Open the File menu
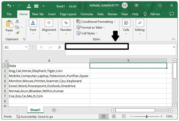Image resolution: width=179 pixels, height=121 pixels. [x=9, y=14]
